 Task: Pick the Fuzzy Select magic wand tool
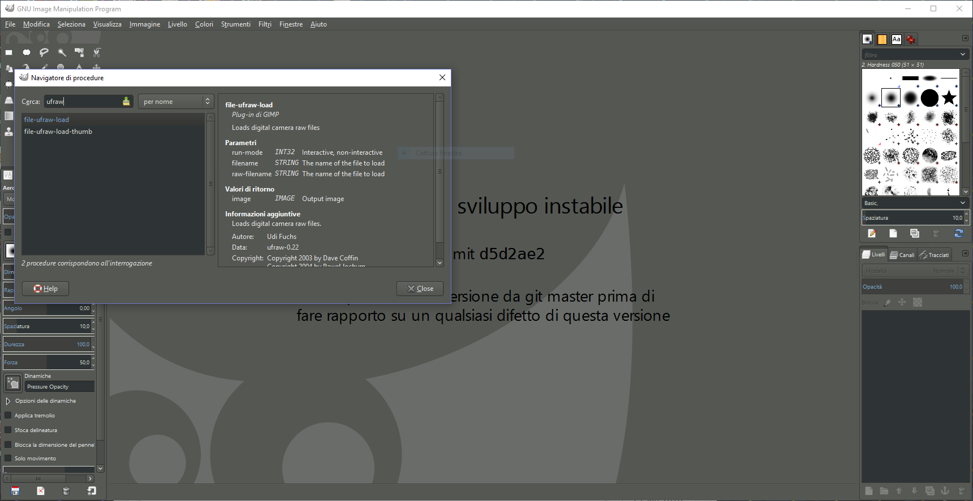pyautogui.click(x=62, y=53)
